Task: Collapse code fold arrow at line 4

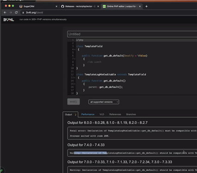Action: tap(75, 49)
